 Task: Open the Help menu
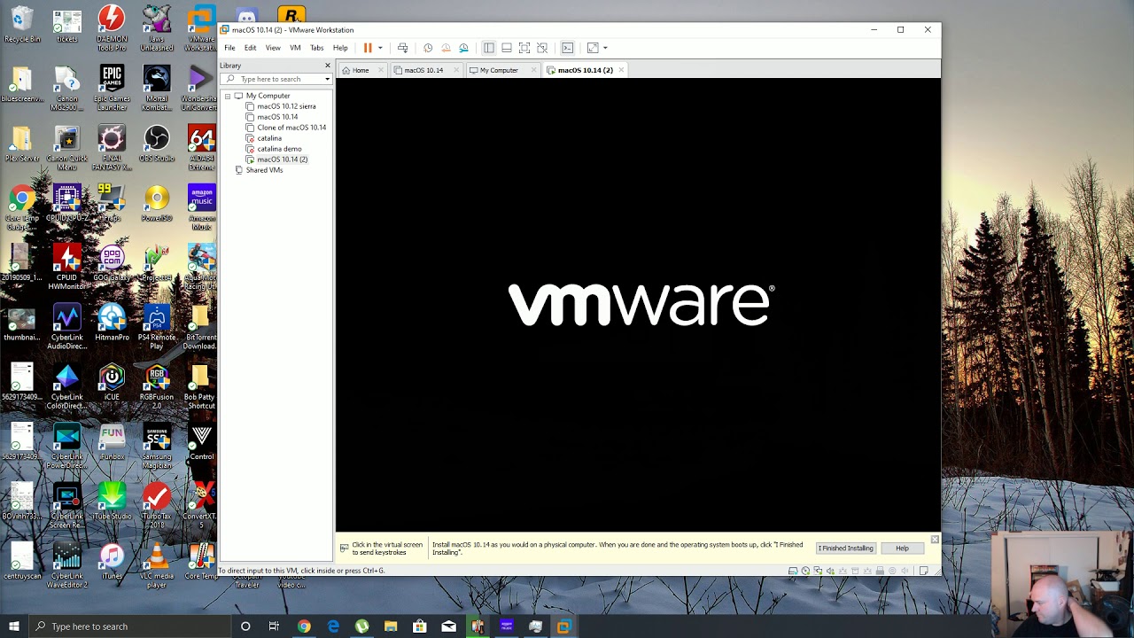(x=340, y=48)
